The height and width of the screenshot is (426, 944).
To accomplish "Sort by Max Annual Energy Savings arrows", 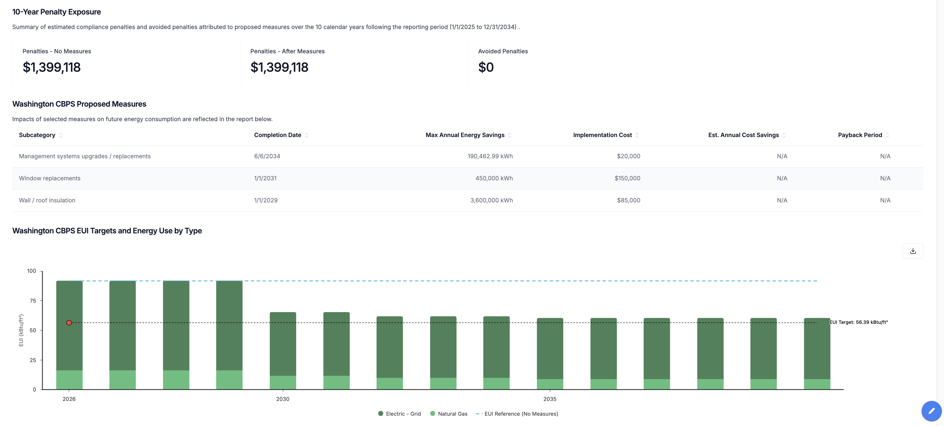I will click(x=509, y=135).
